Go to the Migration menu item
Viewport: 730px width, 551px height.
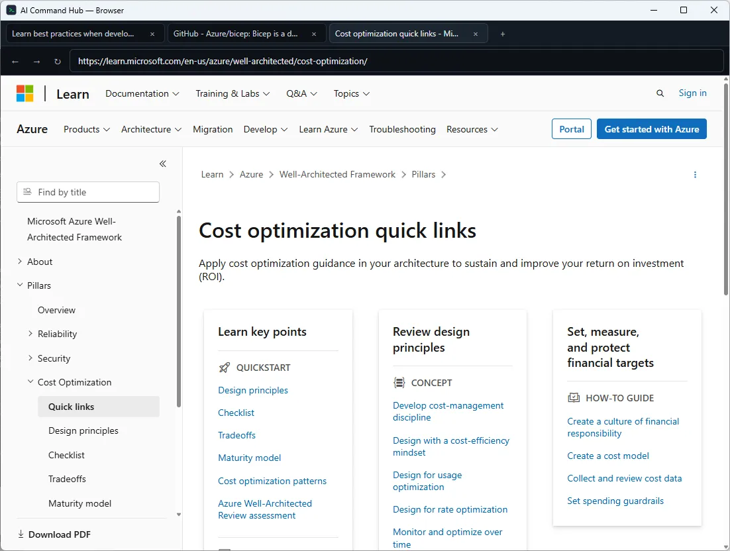coord(213,129)
